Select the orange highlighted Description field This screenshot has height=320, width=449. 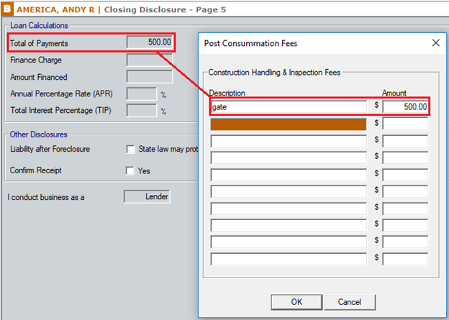click(x=289, y=124)
